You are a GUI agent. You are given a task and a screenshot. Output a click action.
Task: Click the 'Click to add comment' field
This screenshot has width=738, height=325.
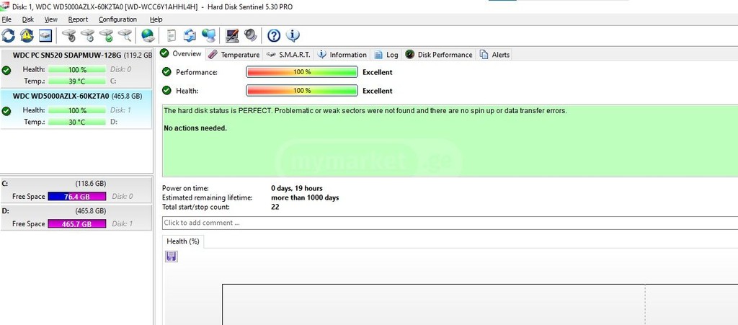click(x=450, y=223)
